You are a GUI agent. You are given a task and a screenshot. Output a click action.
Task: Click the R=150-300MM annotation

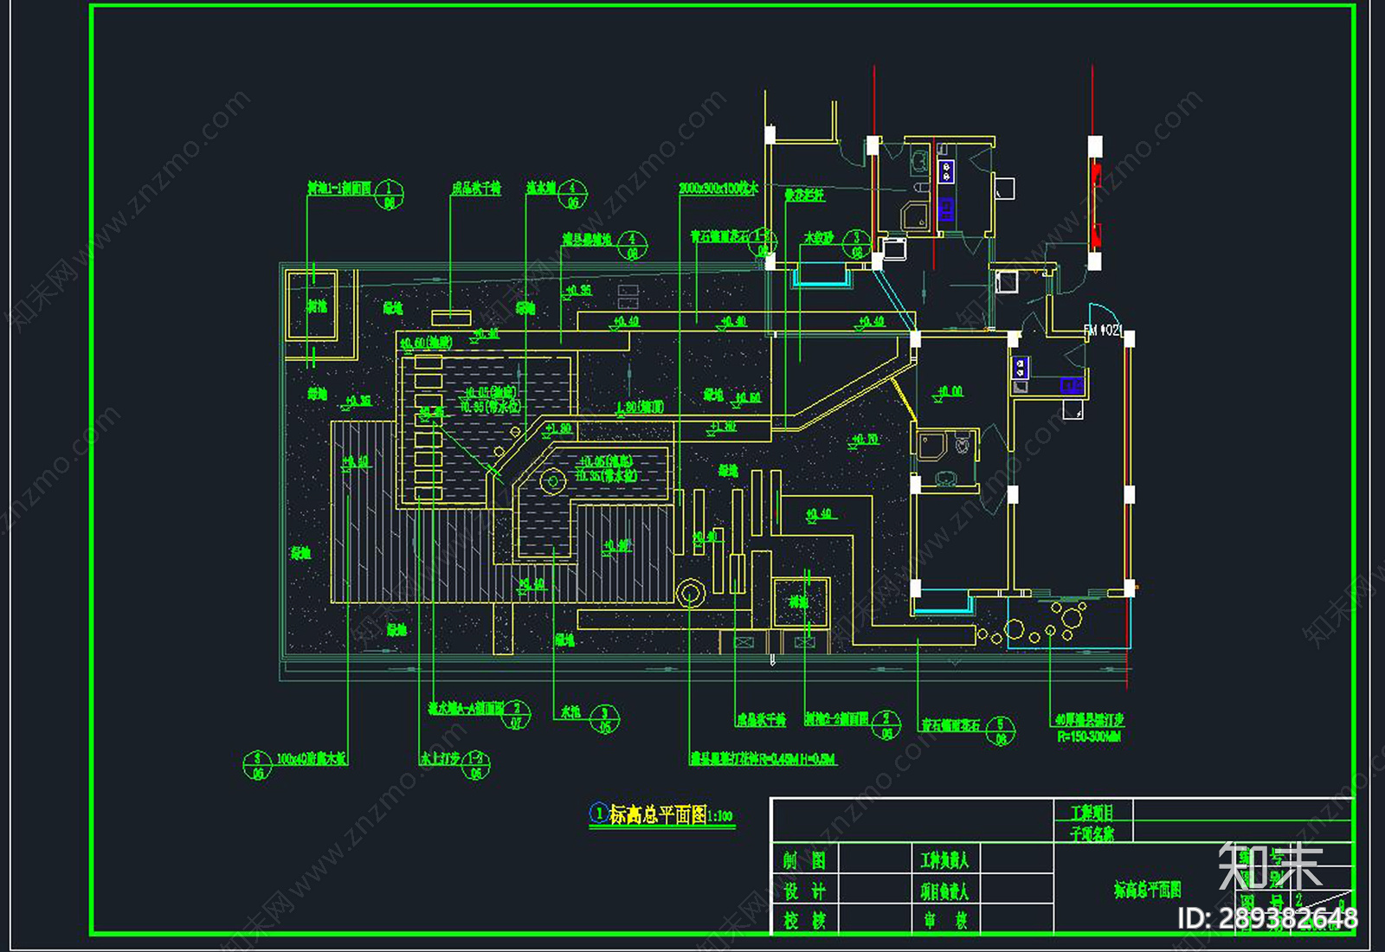point(1089,737)
